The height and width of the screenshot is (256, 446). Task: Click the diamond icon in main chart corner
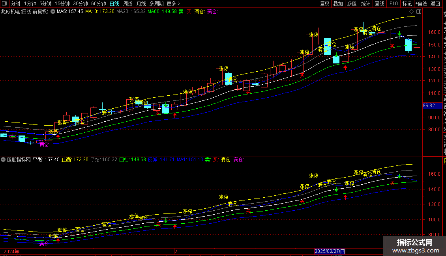pyautogui.click(x=411, y=12)
